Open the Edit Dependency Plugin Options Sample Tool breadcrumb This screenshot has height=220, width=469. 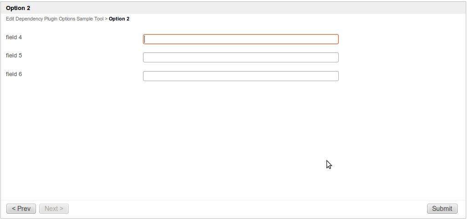pos(55,19)
